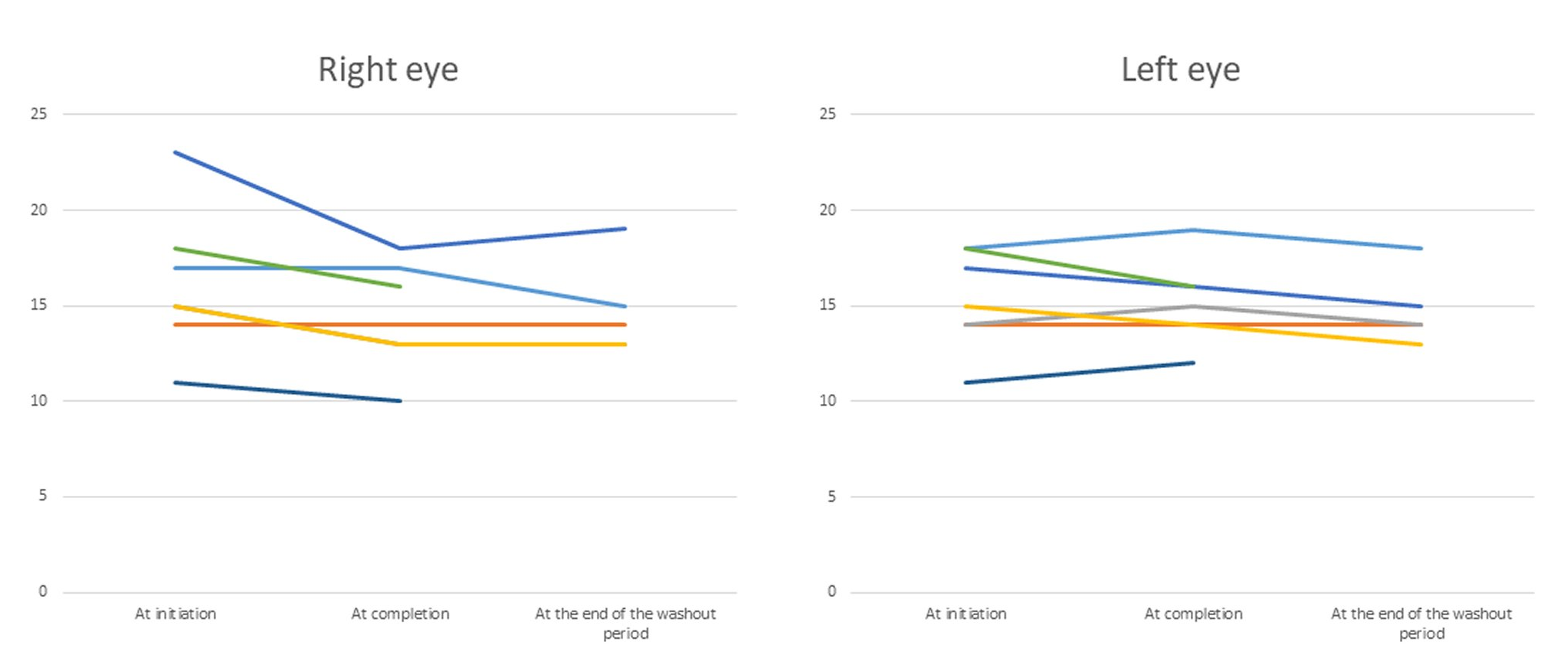Click the 25 axis value on Right eye chart
The image size is (1567, 668).
pyautogui.click(x=38, y=114)
